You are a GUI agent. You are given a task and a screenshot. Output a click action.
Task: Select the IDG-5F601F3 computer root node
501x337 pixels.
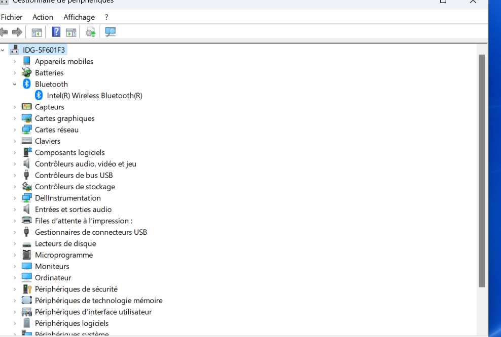click(44, 50)
